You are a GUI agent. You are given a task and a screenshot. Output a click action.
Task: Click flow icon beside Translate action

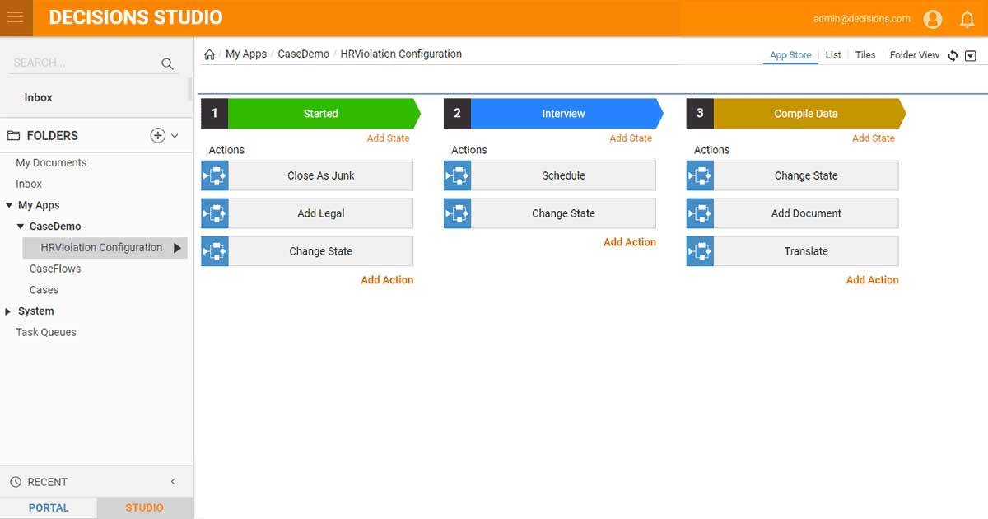coord(700,251)
